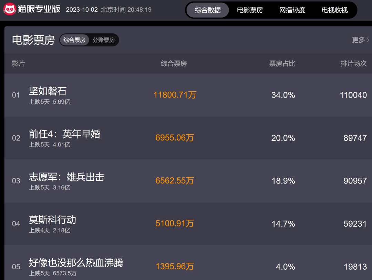Click the 票房占比 column header
Image resolution: width=372 pixels, height=280 pixels.
282,64
